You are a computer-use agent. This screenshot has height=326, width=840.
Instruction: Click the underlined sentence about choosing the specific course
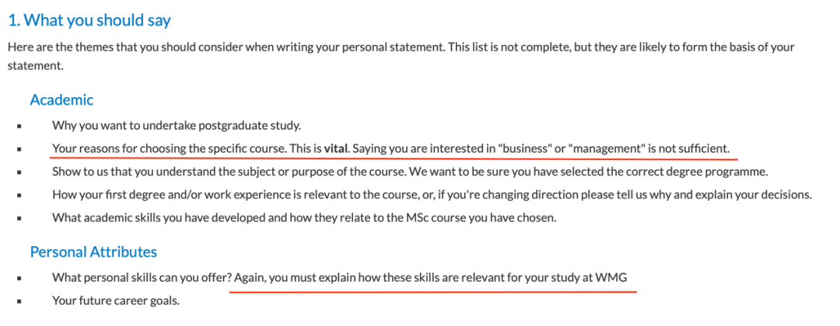point(391,148)
